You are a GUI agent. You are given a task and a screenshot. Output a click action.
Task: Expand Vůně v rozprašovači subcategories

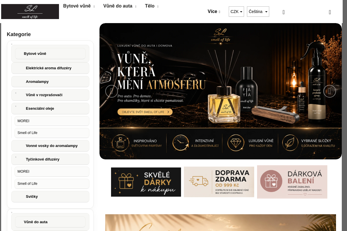tap(16, 93)
